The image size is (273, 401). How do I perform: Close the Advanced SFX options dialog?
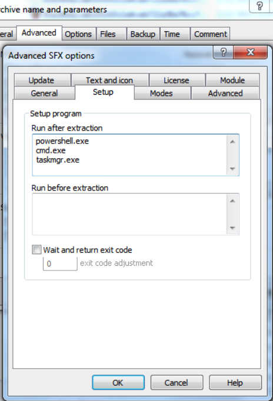[x=250, y=52]
